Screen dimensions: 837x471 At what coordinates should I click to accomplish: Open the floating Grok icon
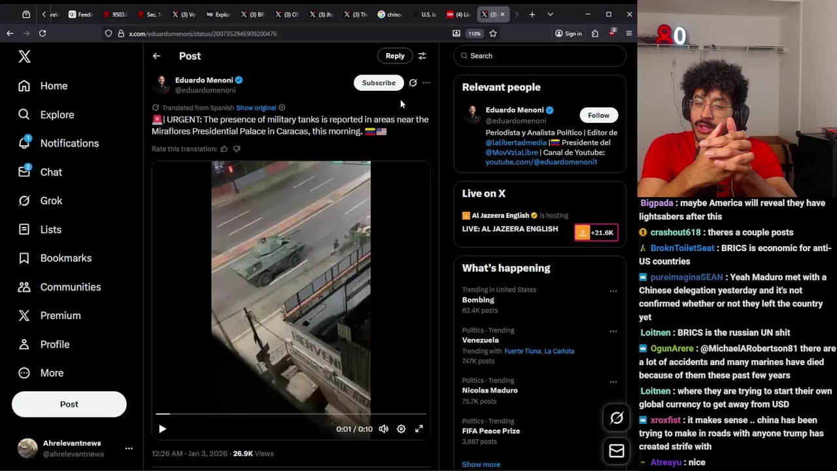coord(617,419)
